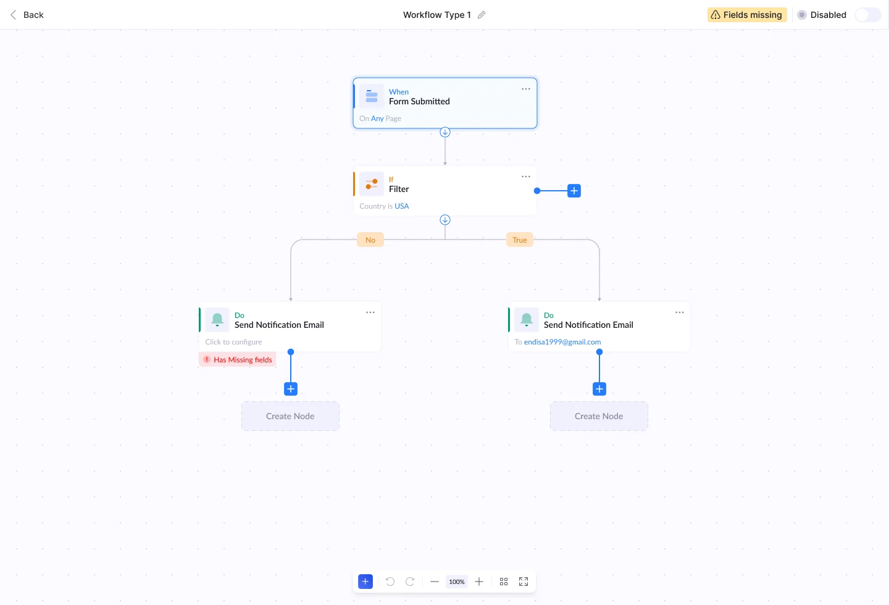Screen dimensions: 889x605
Task: Click the Has Missing fields error tag
Action: click(238, 360)
